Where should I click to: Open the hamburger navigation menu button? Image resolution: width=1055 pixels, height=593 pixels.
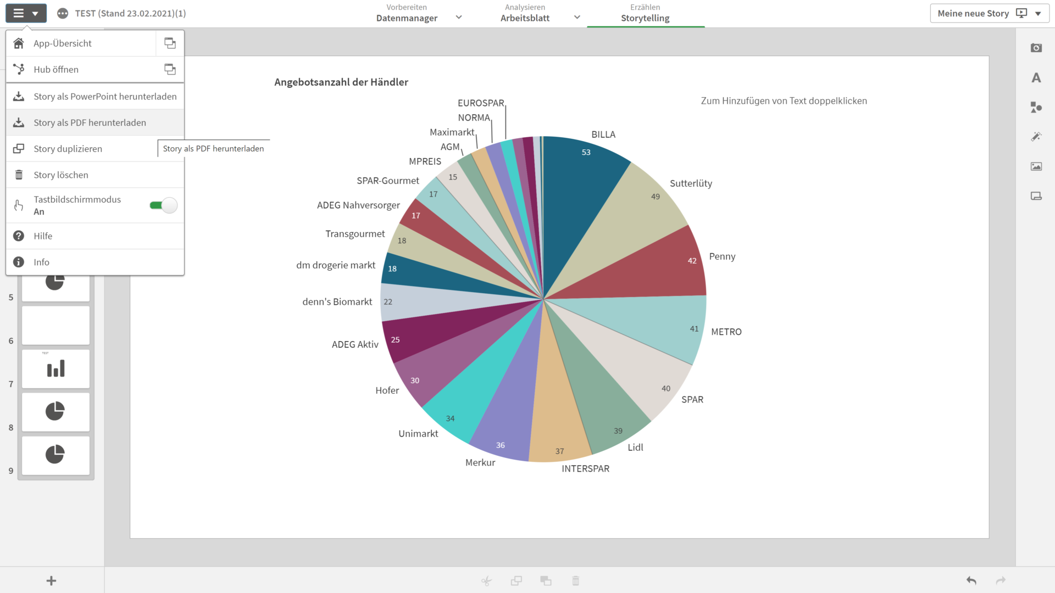(26, 13)
